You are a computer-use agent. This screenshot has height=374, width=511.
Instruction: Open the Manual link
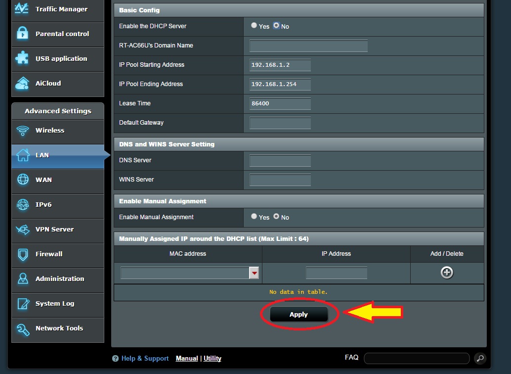187,359
